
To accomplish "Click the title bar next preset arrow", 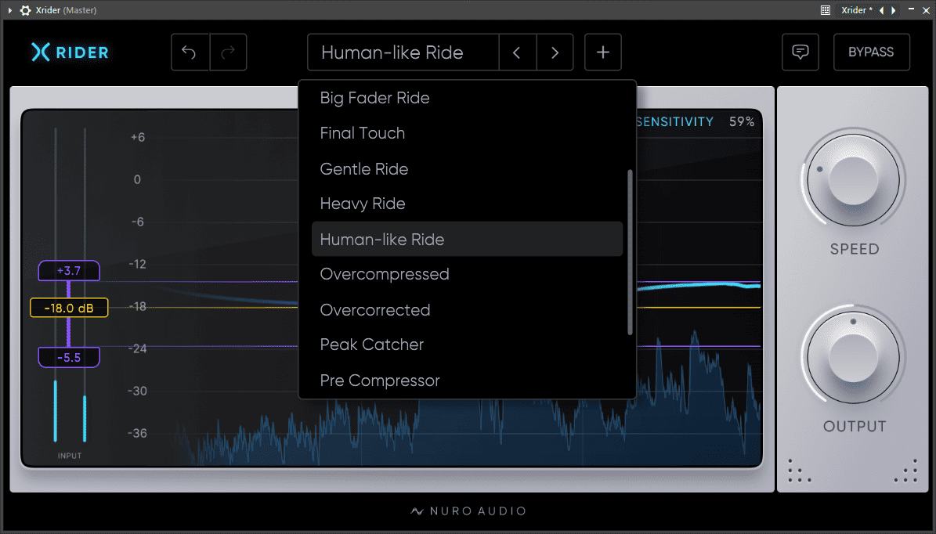I will pos(894,10).
